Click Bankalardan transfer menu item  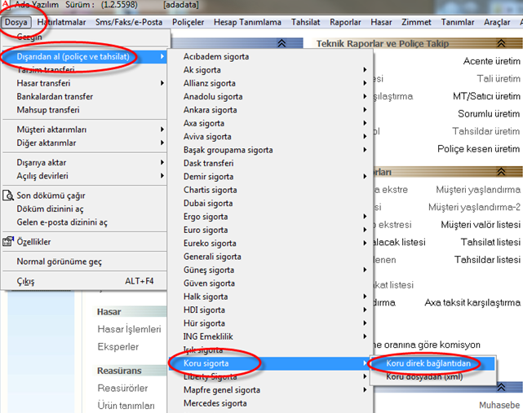[55, 96]
